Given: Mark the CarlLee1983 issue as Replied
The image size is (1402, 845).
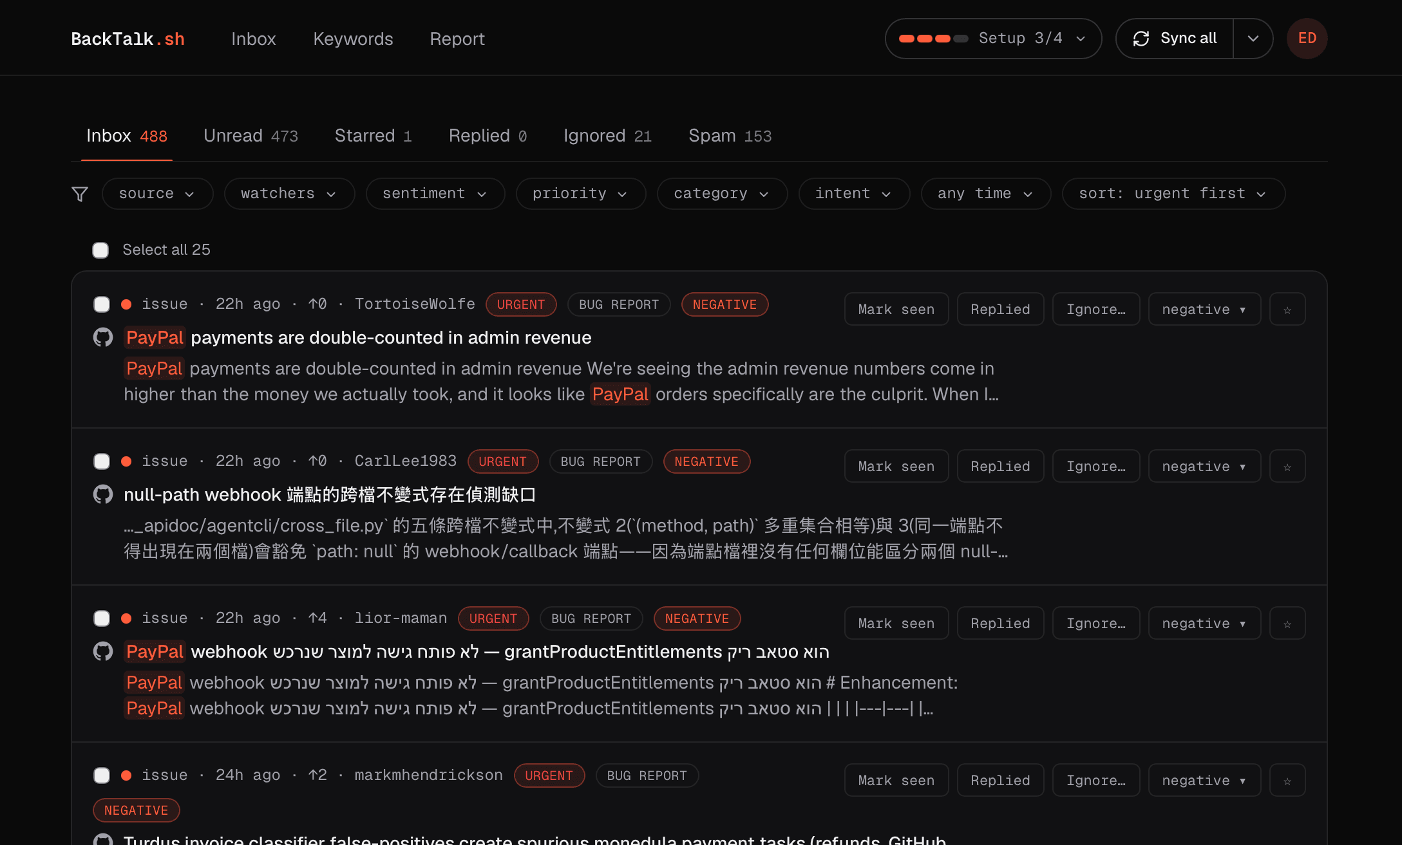Looking at the screenshot, I should click(1000, 467).
